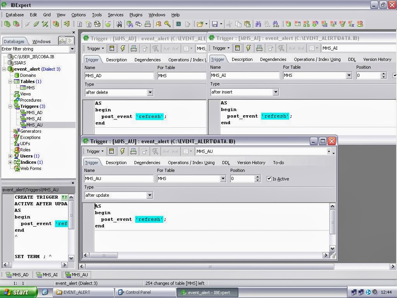Click the Find binoculars toolbar icon
The width and height of the screenshot is (397, 298).
258,24
